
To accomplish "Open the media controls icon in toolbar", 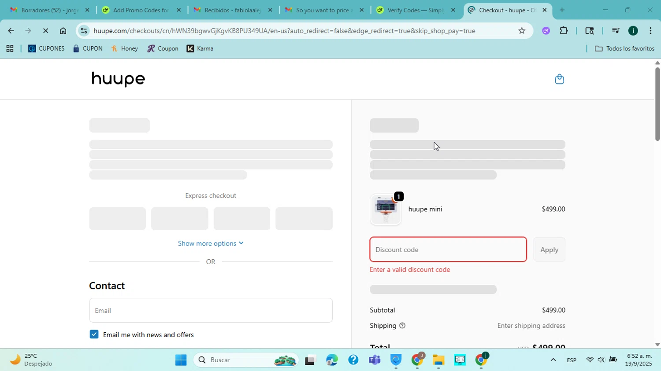I will 616,31.
